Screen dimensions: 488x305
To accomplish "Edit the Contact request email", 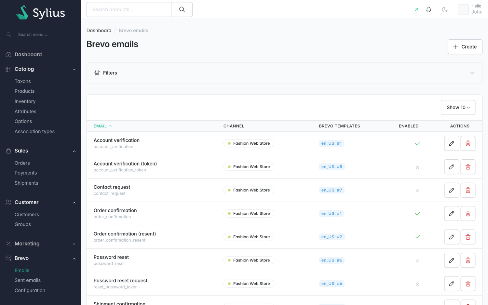I will [x=452, y=190].
